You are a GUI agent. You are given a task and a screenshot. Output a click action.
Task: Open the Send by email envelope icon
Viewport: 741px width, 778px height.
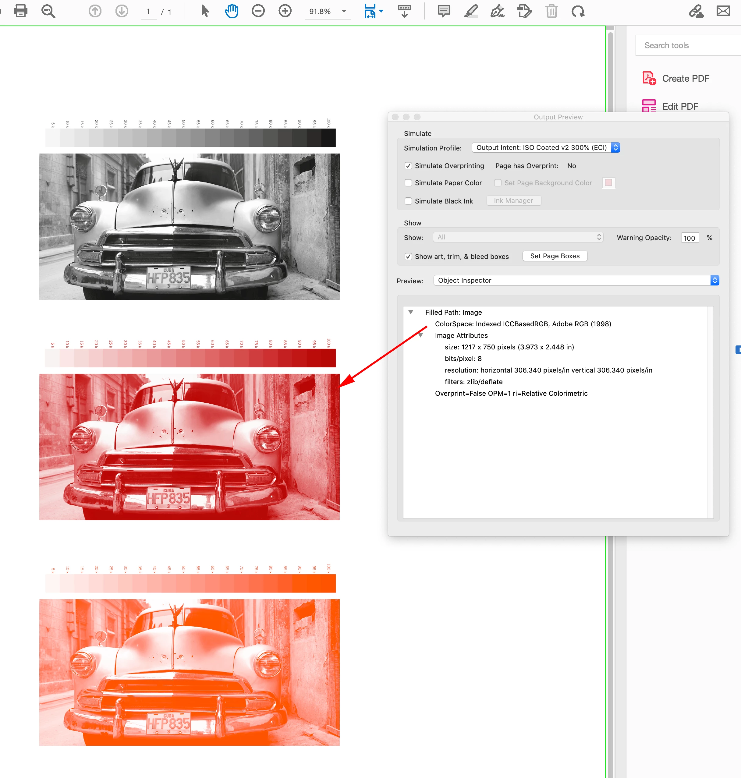point(723,11)
